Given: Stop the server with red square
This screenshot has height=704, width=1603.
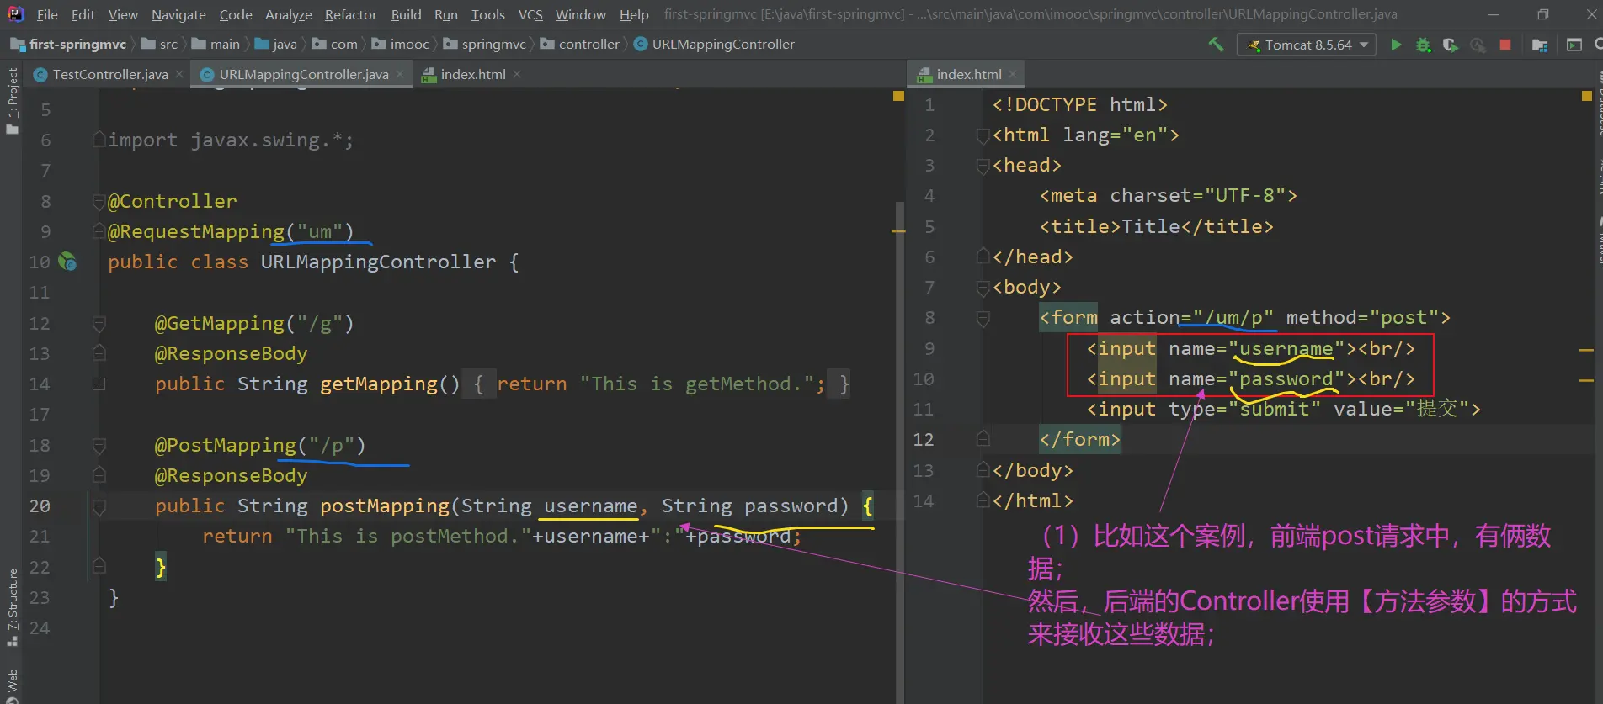Looking at the screenshot, I should [x=1505, y=45].
